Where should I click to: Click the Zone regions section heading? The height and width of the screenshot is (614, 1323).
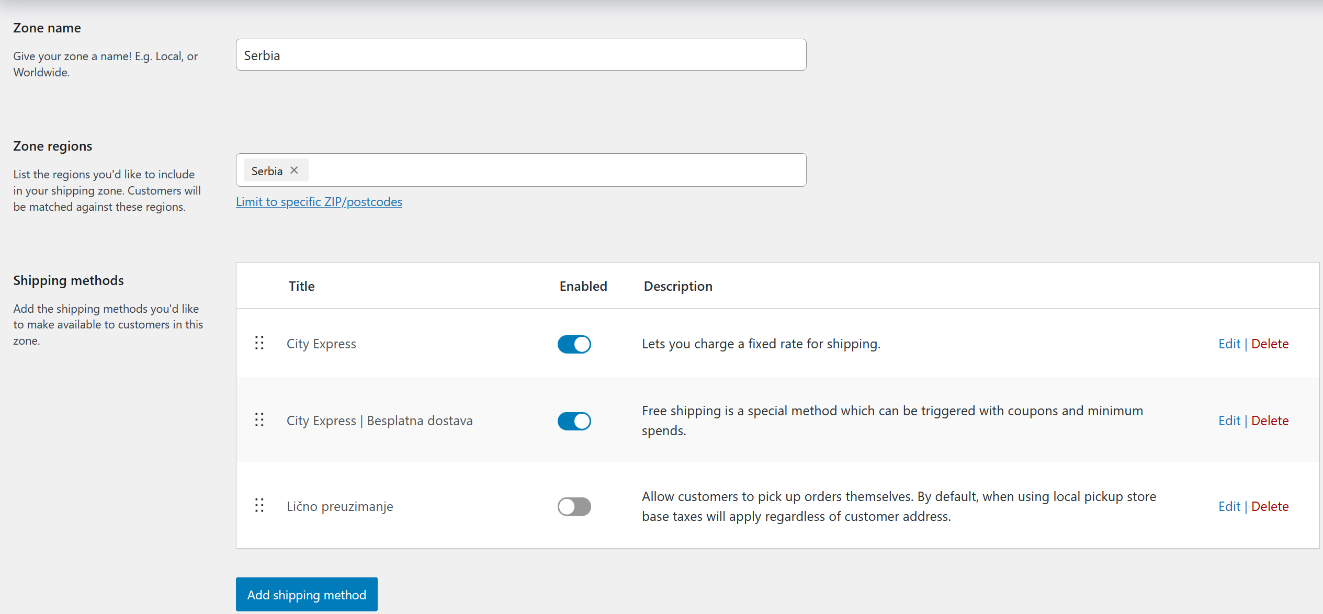pyautogui.click(x=53, y=146)
